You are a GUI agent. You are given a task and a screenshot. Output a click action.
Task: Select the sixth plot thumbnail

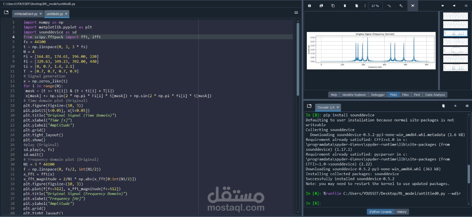tap(455, 59)
